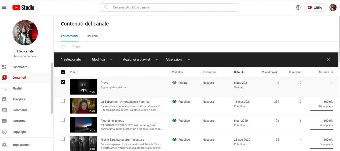Open Pubblico visibility for La Babysitter
The height and width of the screenshot is (151, 340).
[184, 102]
